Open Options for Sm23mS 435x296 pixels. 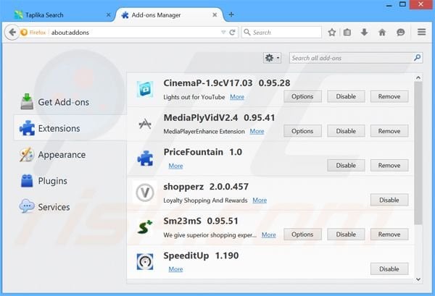(x=302, y=234)
